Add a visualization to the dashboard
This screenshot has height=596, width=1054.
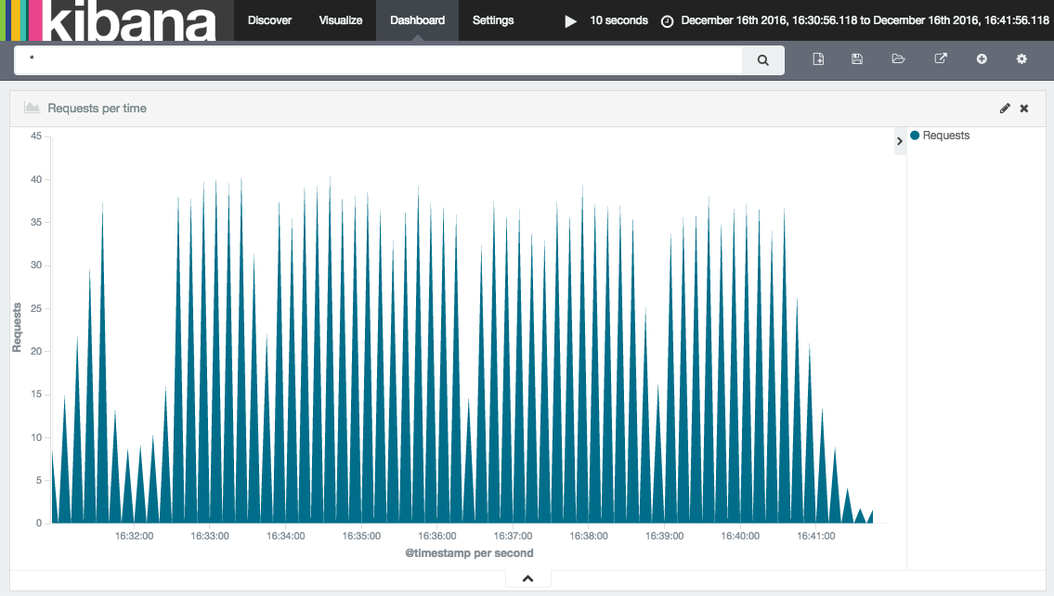(x=982, y=58)
